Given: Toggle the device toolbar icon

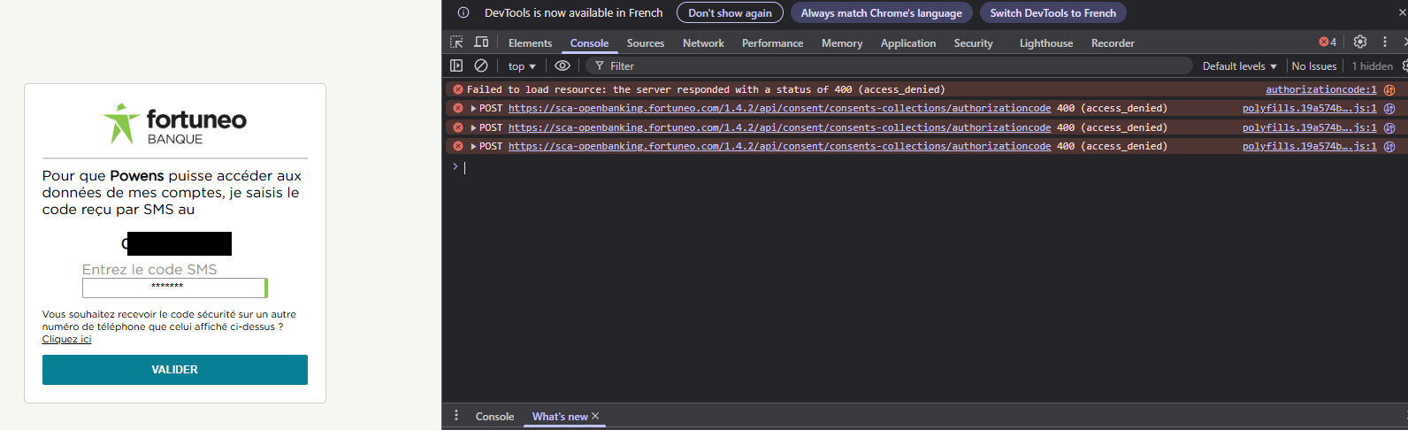Looking at the screenshot, I should 481,42.
